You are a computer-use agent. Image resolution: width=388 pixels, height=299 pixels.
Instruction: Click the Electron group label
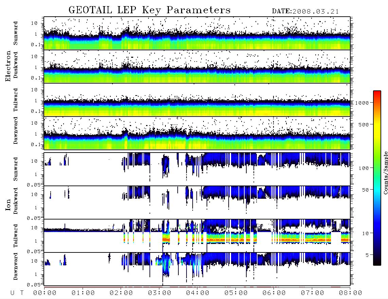pos(8,66)
